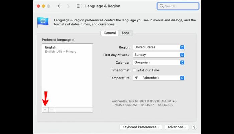Screen dimensions: 234x134
Task: Close the window with red button
Action: click(x=38, y=6)
